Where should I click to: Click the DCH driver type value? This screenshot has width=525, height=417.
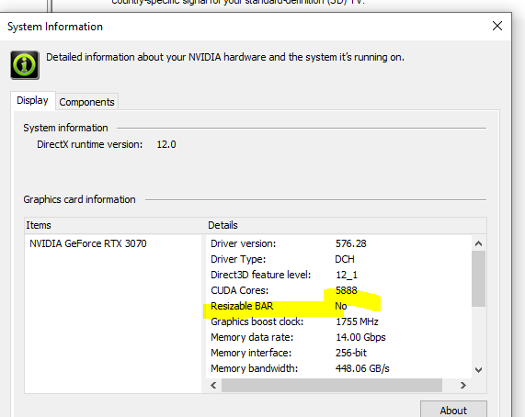point(345,259)
